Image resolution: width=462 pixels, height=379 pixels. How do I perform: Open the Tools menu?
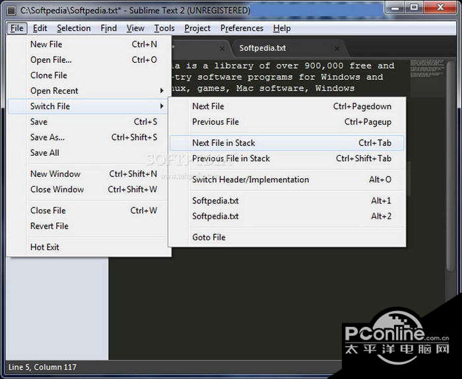click(x=164, y=28)
